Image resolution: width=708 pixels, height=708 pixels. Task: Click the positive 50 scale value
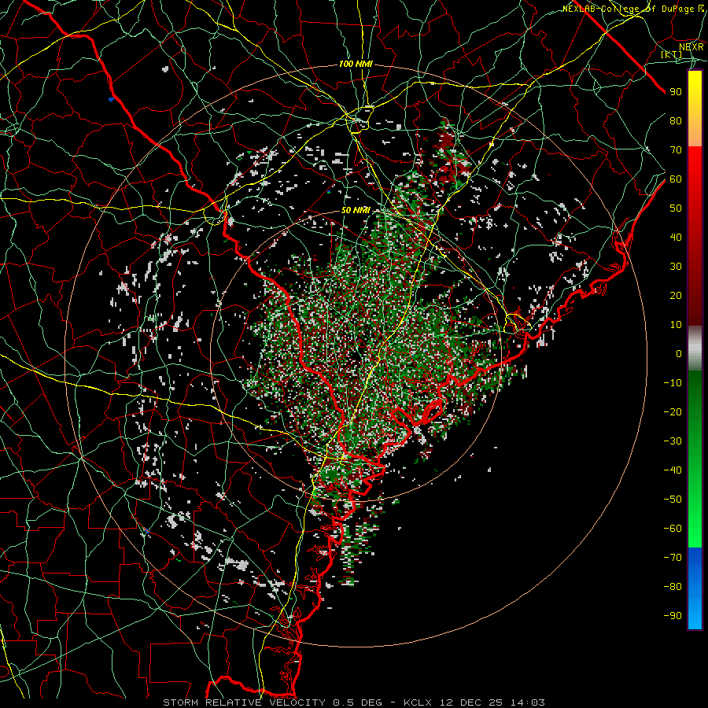click(676, 208)
